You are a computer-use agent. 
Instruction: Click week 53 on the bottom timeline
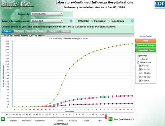tap(50, 114)
